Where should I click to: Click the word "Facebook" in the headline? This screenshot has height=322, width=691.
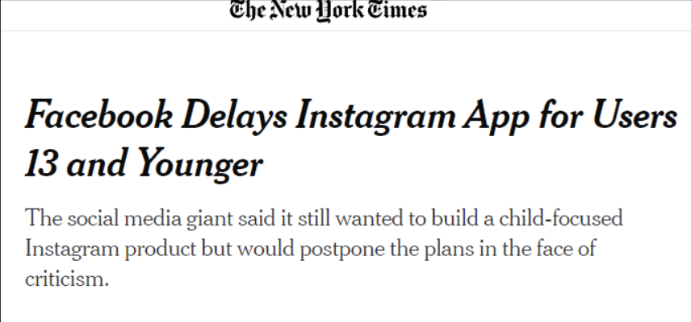coord(99,117)
